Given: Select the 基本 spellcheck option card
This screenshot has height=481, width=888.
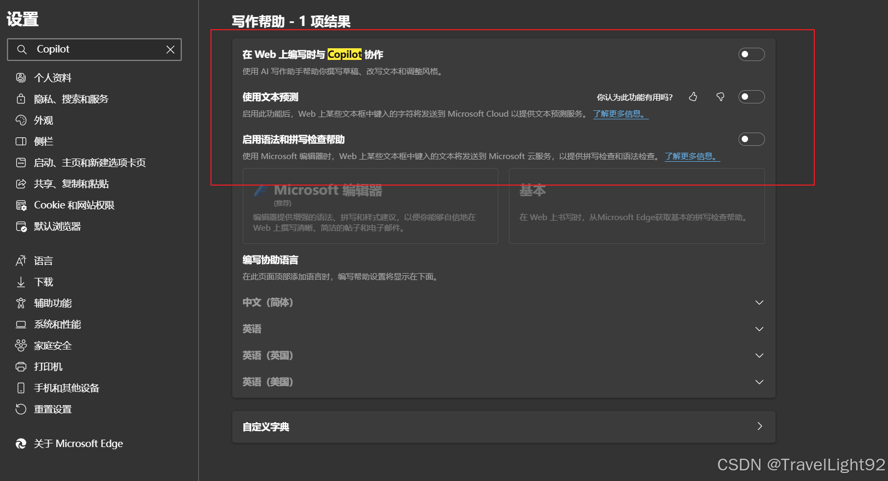Looking at the screenshot, I should click(x=637, y=206).
